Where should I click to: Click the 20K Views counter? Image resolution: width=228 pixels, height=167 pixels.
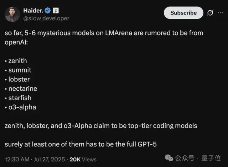(x=83, y=160)
